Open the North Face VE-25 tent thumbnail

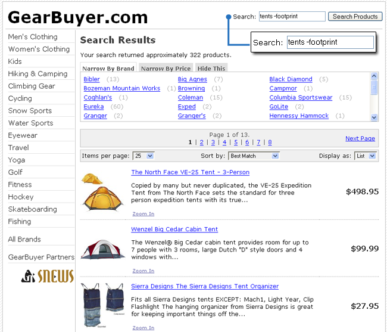coord(102,193)
